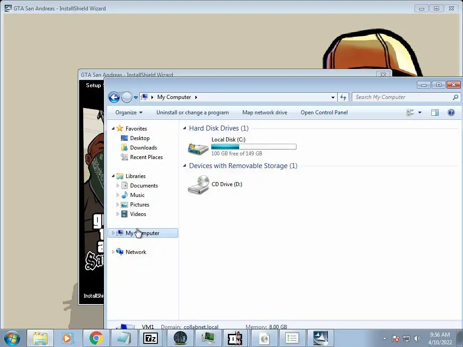
Task: Click My Computer in the address breadcrumb
Action: (x=174, y=97)
